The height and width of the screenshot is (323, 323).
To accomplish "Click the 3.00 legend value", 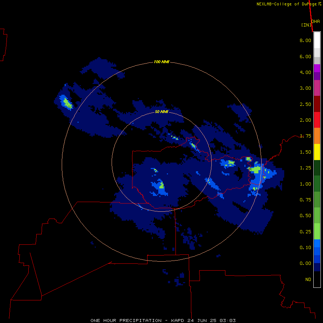I will click(305, 88).
